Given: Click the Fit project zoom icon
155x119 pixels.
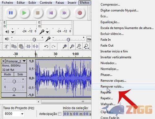Looking at the screenshot, I should pyautogui.click(x=86, y=46).
